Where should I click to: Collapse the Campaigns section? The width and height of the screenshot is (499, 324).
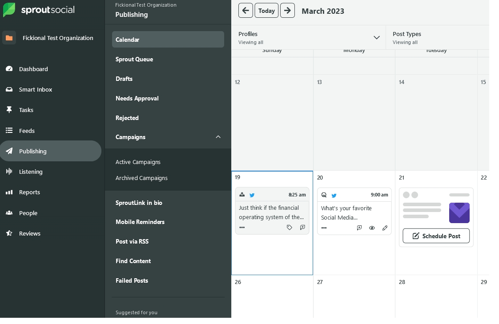218,137
